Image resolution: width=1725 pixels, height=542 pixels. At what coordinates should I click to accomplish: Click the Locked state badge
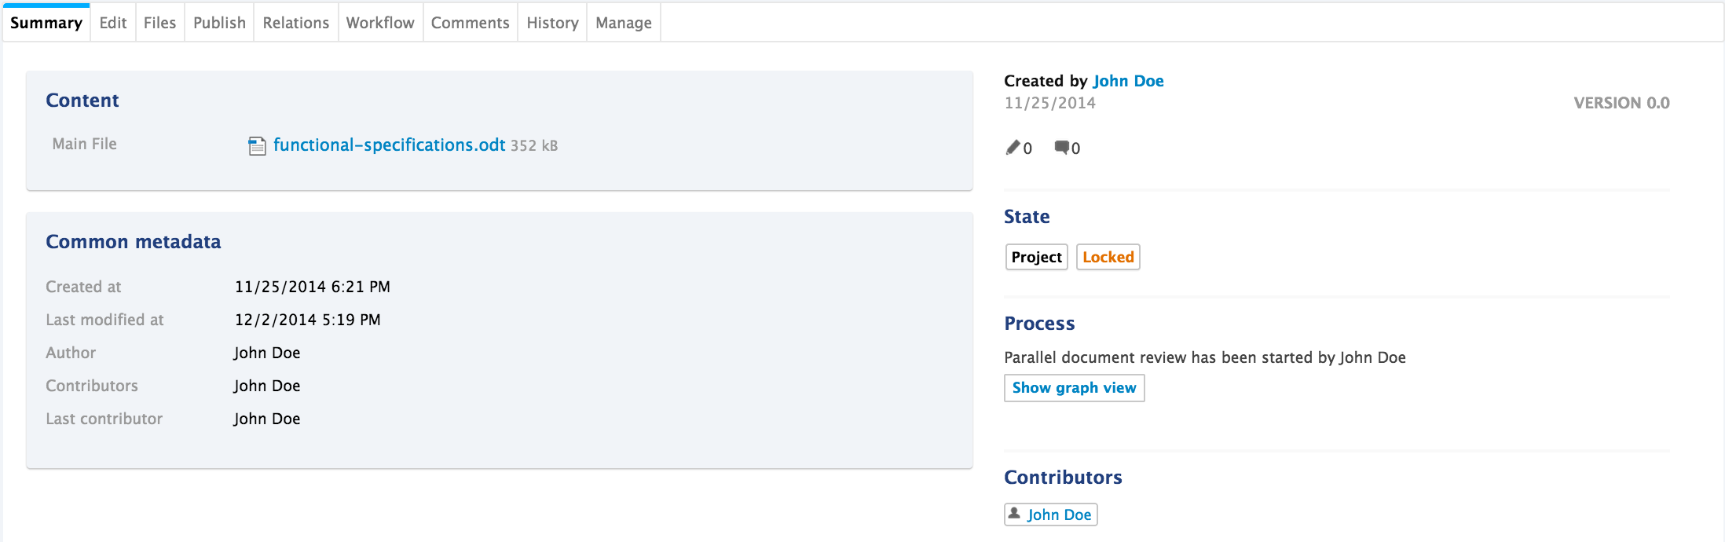pos(1108,257)
